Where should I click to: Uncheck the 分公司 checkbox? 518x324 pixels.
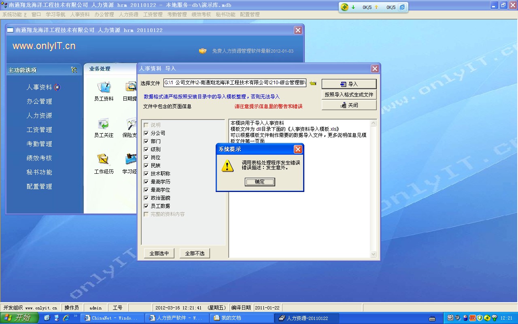pyautogui.click(x=146, y=133)
